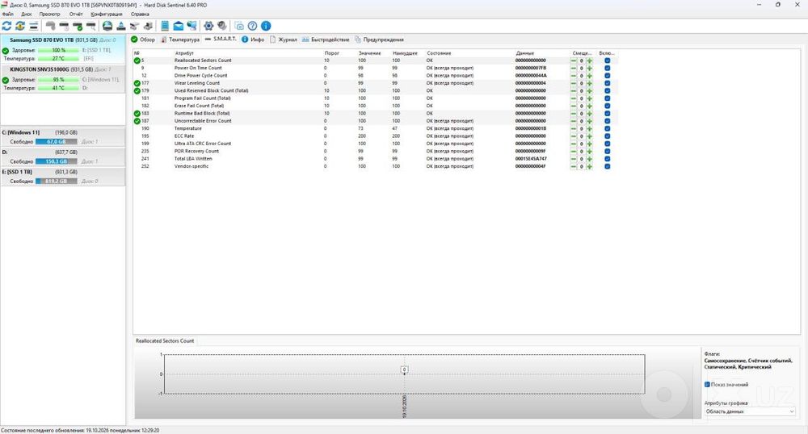The height and width of the screenshot is (434, 808).
Task: Click the eject-shaped toolbar icon
Action: [120, 26]
